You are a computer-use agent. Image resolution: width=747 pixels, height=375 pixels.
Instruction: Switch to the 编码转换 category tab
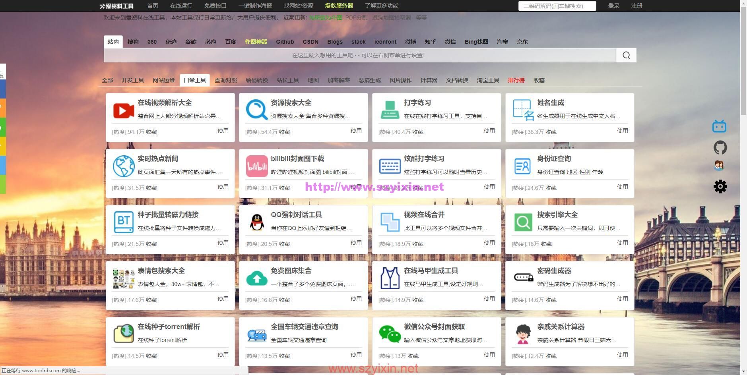(x=257, y=80)
